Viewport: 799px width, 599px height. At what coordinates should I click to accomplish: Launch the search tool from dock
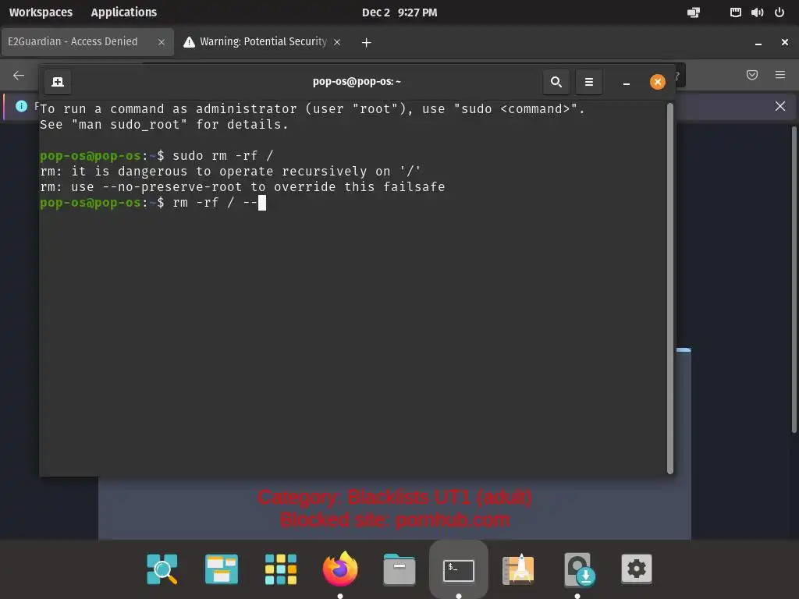(162, 569)
